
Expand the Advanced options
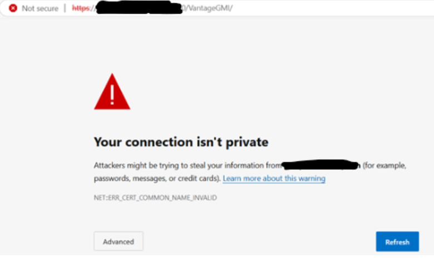pyautogui.click(x=119, y=241)
